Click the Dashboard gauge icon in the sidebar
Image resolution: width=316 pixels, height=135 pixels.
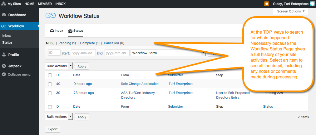pyautogui.click(x=4, y=15)
